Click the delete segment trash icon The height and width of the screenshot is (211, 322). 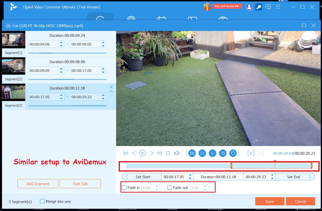202,153
